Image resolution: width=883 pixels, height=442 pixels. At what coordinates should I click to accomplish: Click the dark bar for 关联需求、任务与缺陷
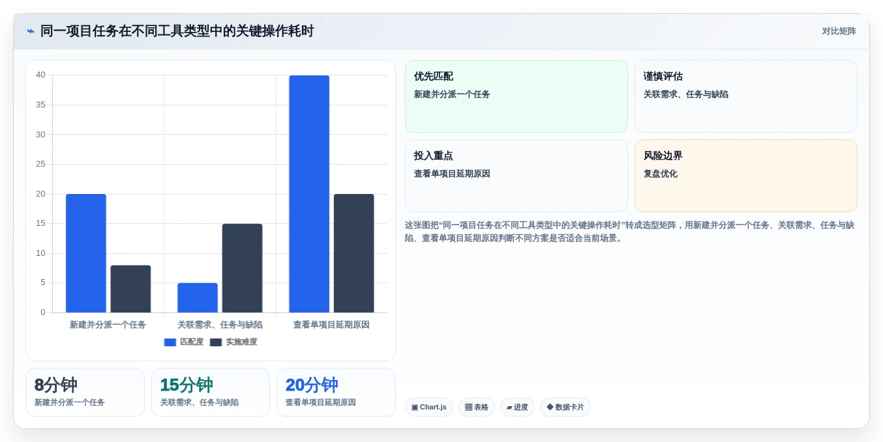(x=242, y=268)
